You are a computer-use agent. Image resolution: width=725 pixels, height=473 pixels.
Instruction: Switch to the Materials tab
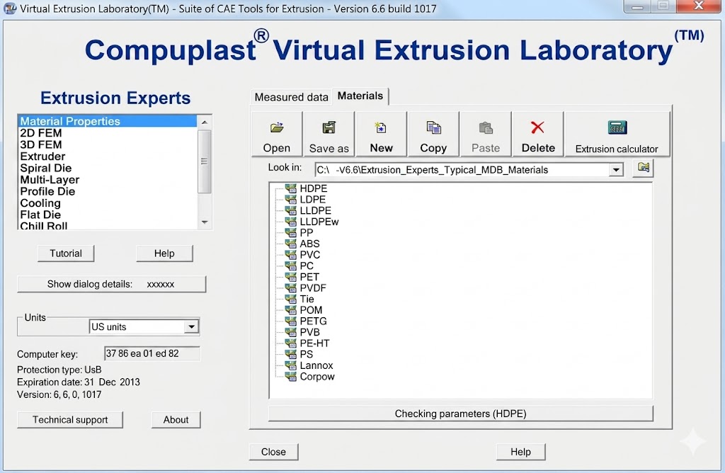tap(360, 96)
